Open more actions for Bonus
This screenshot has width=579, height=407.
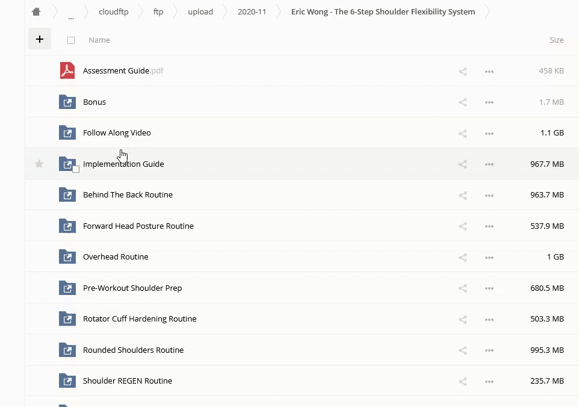(489, 103)
